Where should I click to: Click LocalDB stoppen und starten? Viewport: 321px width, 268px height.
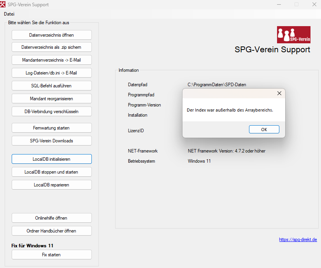[x=52, y=172]
